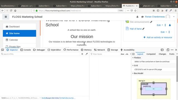The image size is (178, 100).
Task: Create a new node with plus icon
Action: (x=82, y=54)
